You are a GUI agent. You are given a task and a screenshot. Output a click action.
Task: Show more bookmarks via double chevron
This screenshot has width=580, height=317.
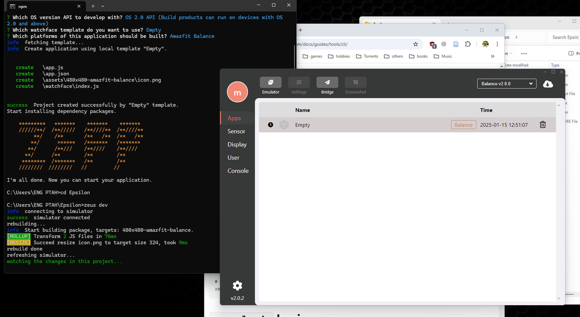pyautogui.click(x=493, y=56)
